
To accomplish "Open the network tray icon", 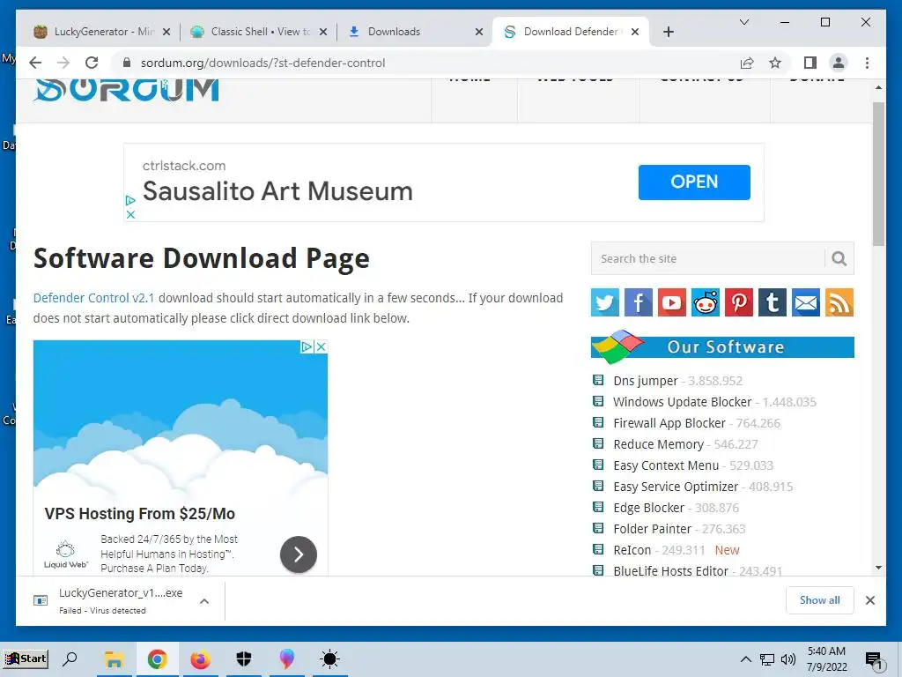I will (767, 659).
